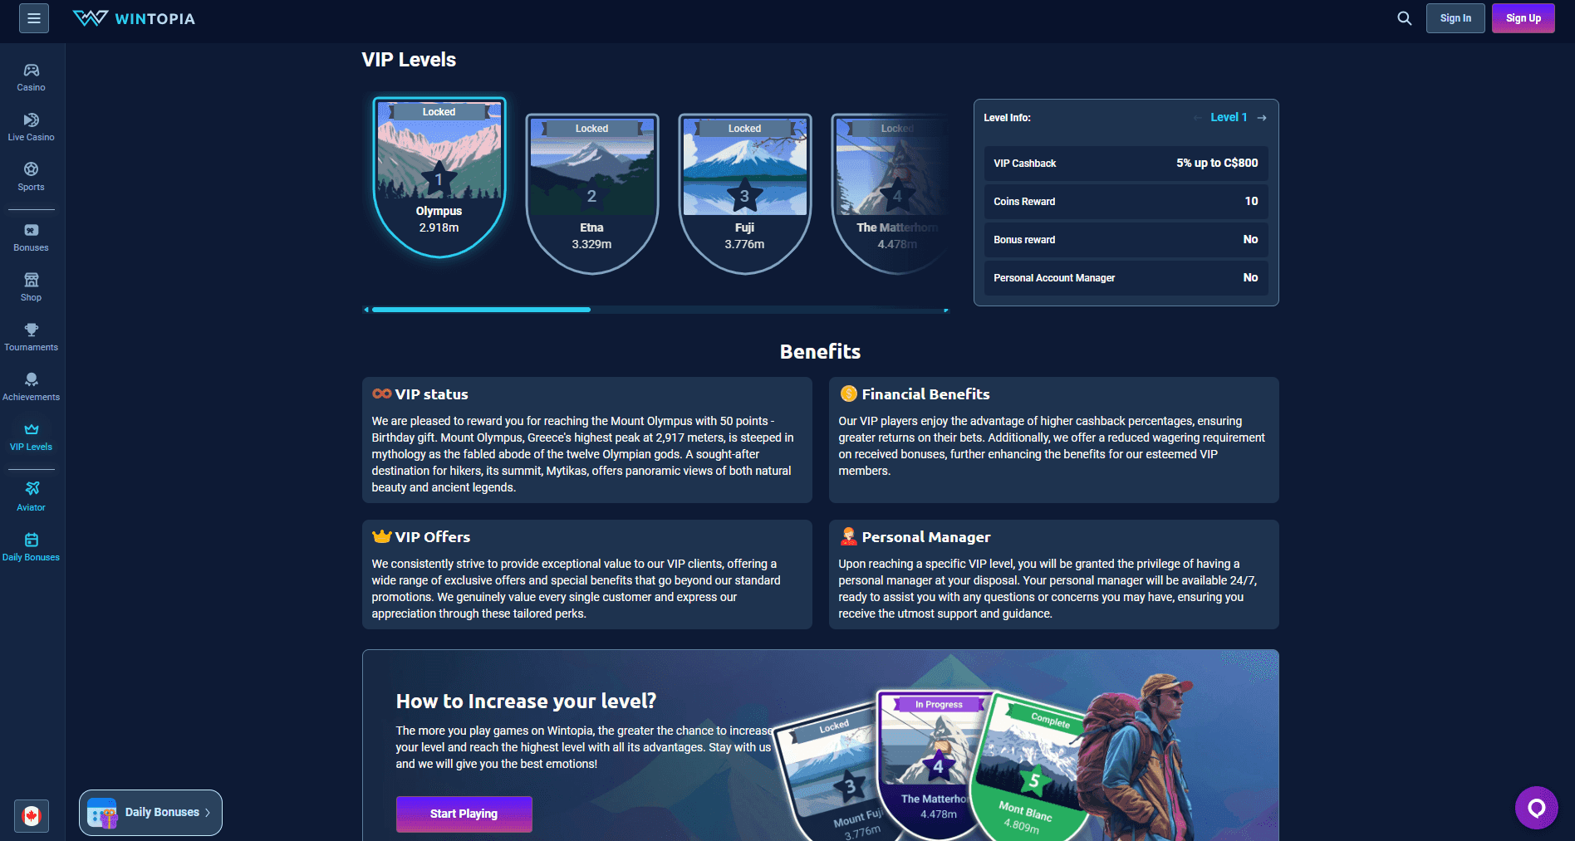Click the Sign Up button

(1523, 18)
